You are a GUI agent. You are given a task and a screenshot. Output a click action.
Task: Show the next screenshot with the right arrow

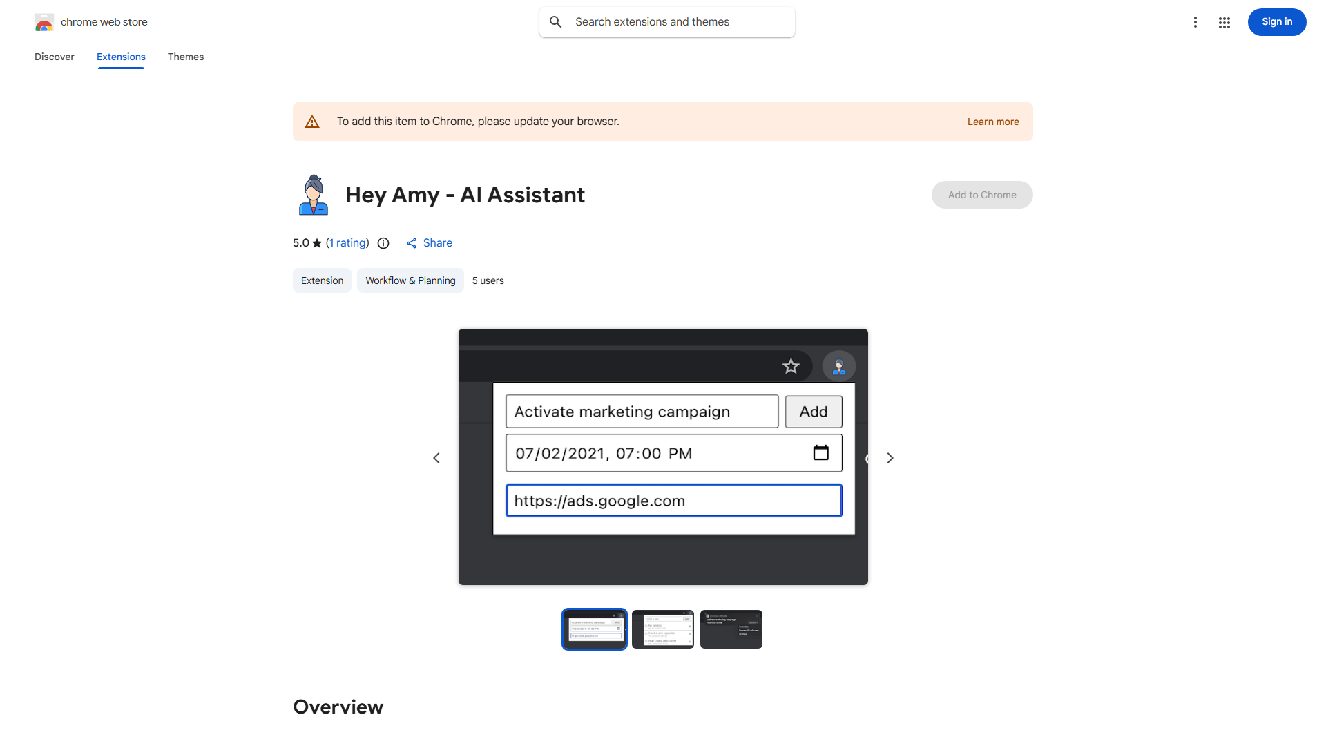pos(890,457)
